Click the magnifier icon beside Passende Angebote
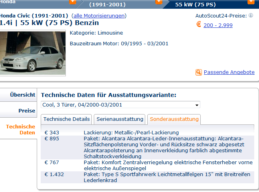 [x=199, y=72]
